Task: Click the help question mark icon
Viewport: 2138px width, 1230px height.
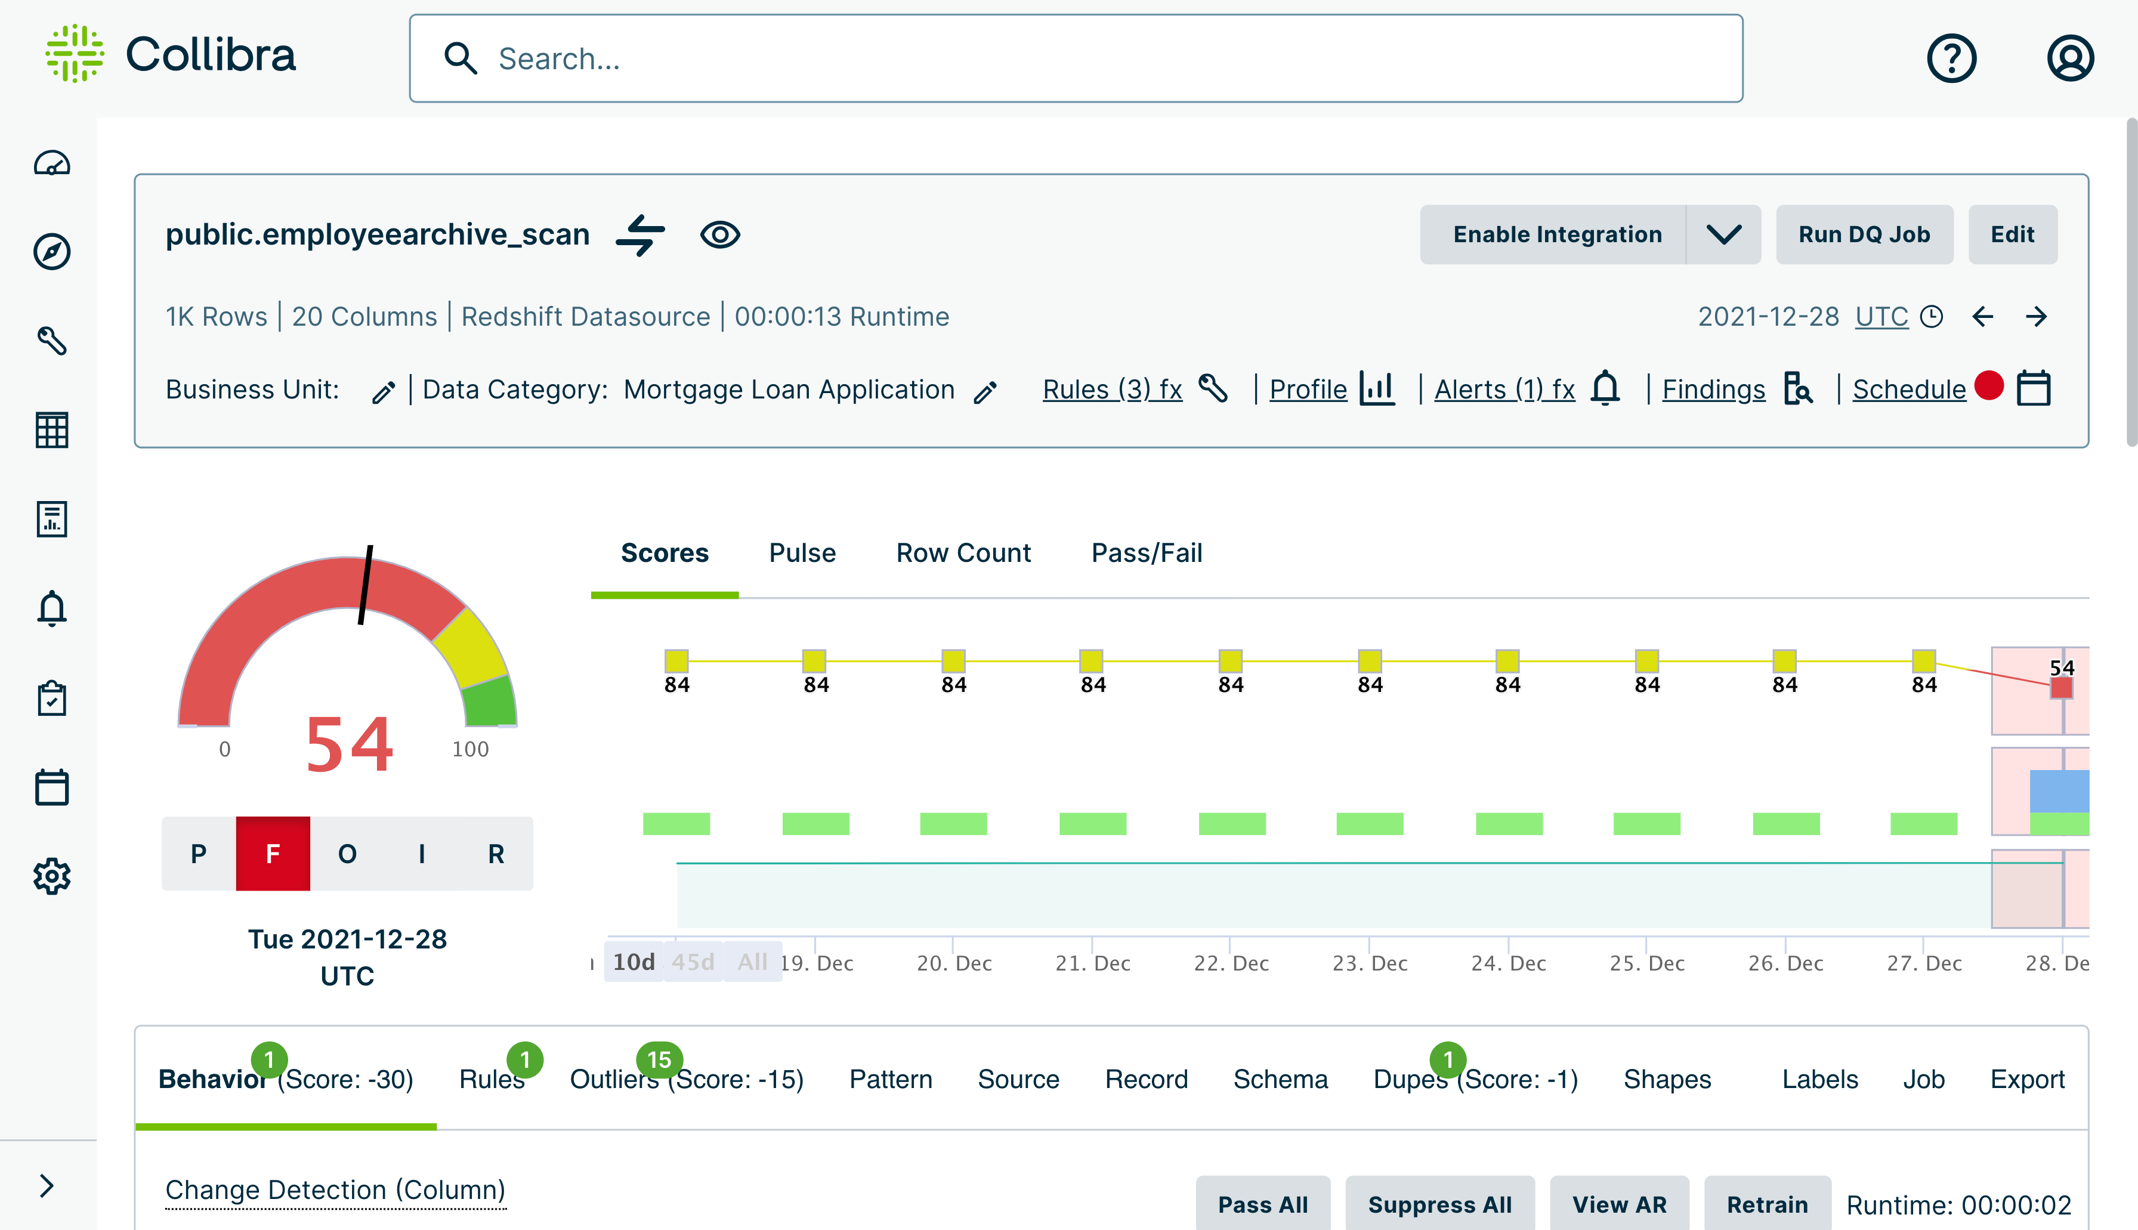Action: point(1951,58)
